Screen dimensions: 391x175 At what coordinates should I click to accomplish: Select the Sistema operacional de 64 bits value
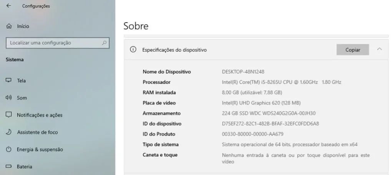click(290, 144)
